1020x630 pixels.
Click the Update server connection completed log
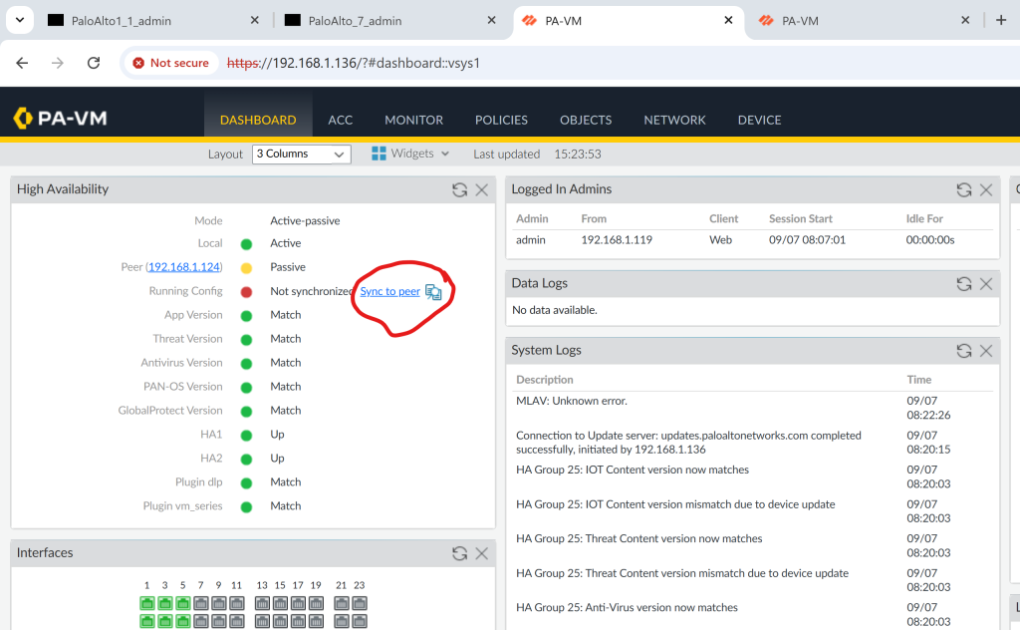(688, 443)
